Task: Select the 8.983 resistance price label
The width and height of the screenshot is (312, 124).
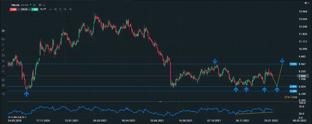Action: click(293, 64)
